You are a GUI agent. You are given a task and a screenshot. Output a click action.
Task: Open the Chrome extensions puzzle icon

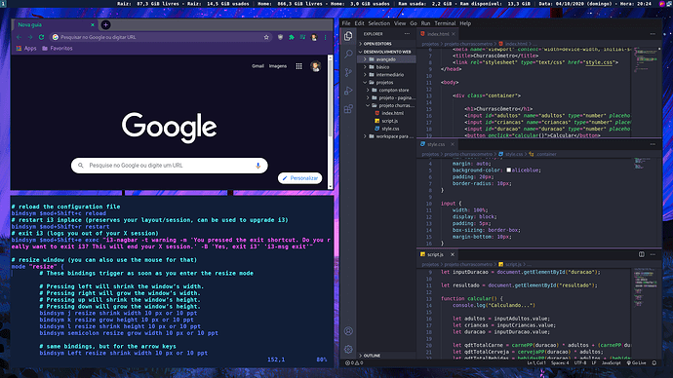[292, 37]
